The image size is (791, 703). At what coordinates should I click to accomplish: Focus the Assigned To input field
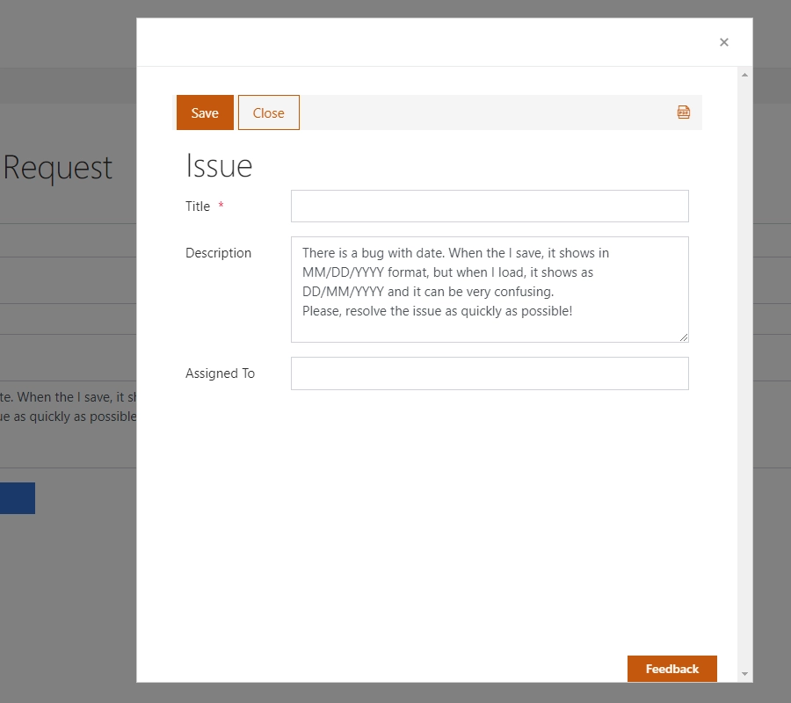(490, 373)
